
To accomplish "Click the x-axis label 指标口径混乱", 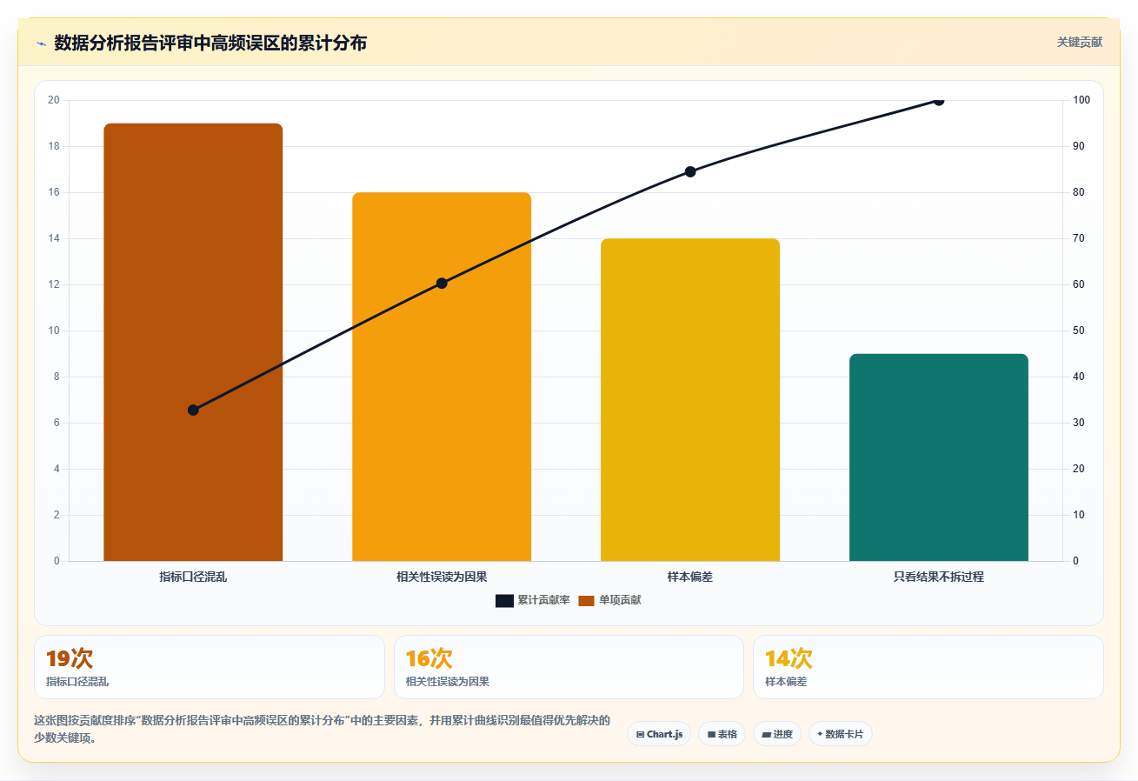I will (x=193, y=577).
